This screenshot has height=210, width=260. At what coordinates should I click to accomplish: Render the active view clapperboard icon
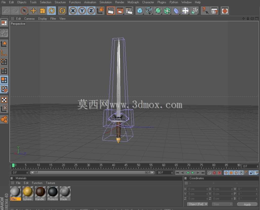coord(111,11)
